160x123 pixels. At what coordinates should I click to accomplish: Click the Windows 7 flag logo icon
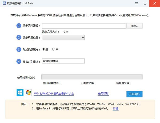coord(28,93)
